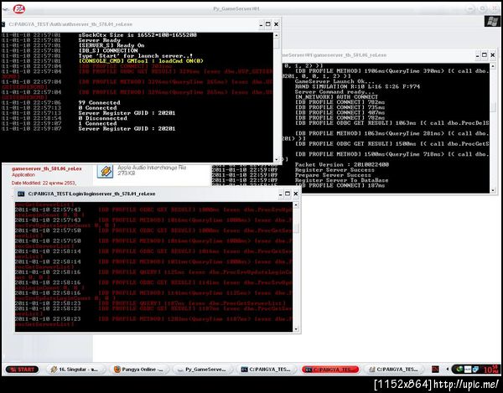This screenshot has width=503, height=393.
Task: Click the '0 Disconnected' log line
Action: (102, 118)
